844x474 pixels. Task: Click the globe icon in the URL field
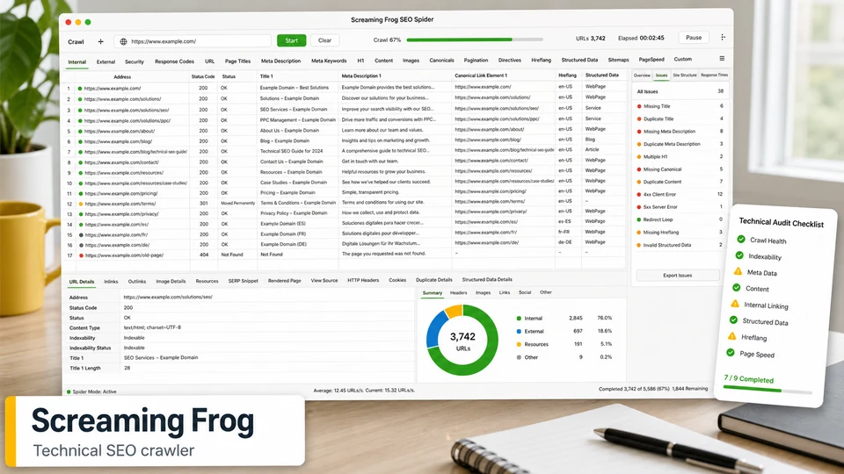point(123,41)
